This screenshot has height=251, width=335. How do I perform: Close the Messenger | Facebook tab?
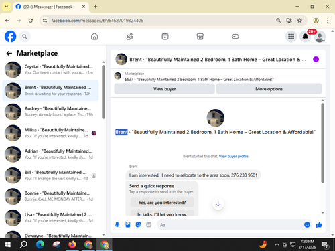pos(84,7)
